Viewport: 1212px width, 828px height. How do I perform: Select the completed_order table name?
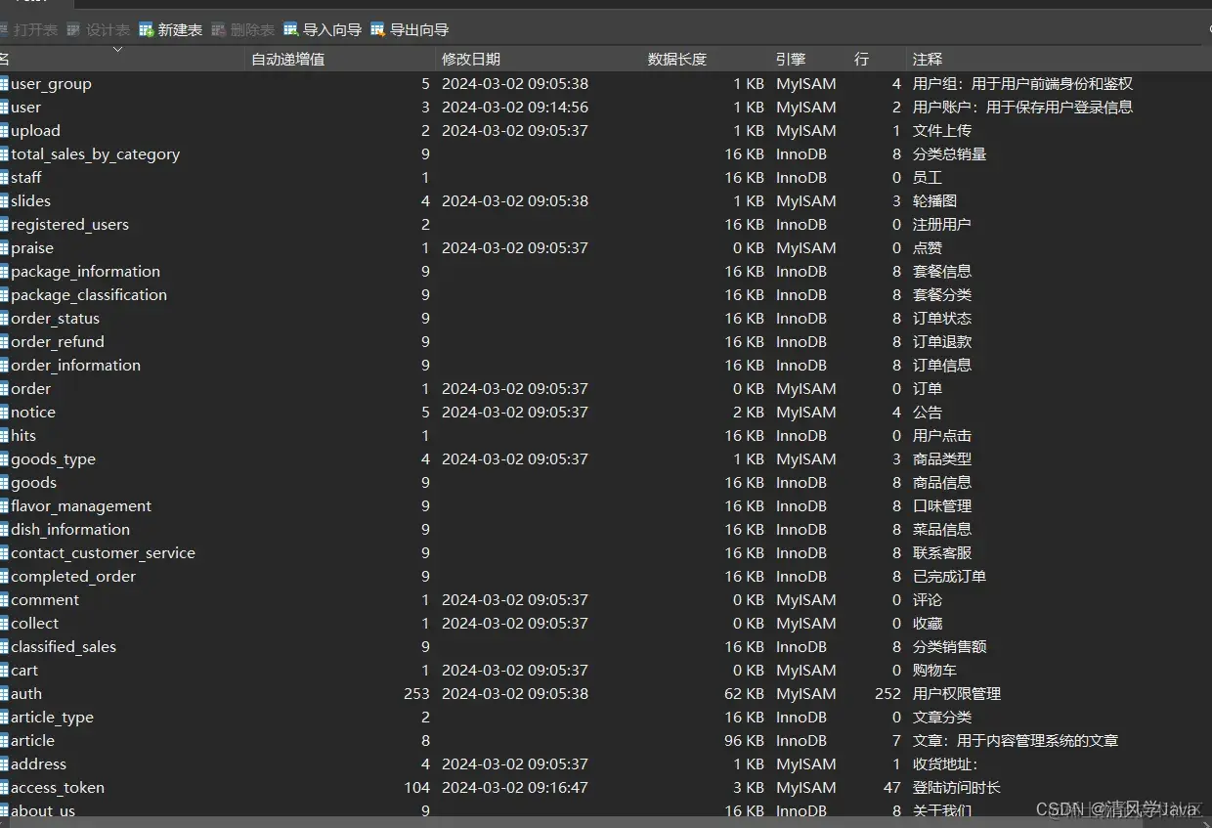tap(73, 577)
